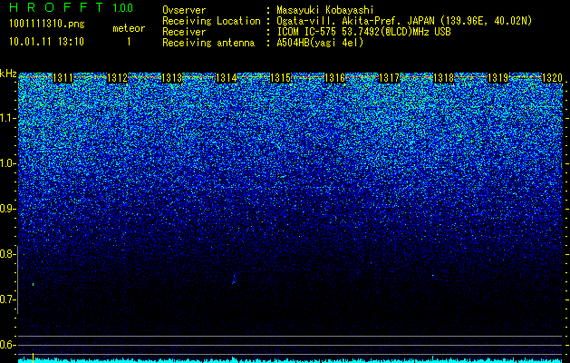570x363 pixels.
Task: Click the 0.6 kHz axis label
Action: [x=7, y=345]
